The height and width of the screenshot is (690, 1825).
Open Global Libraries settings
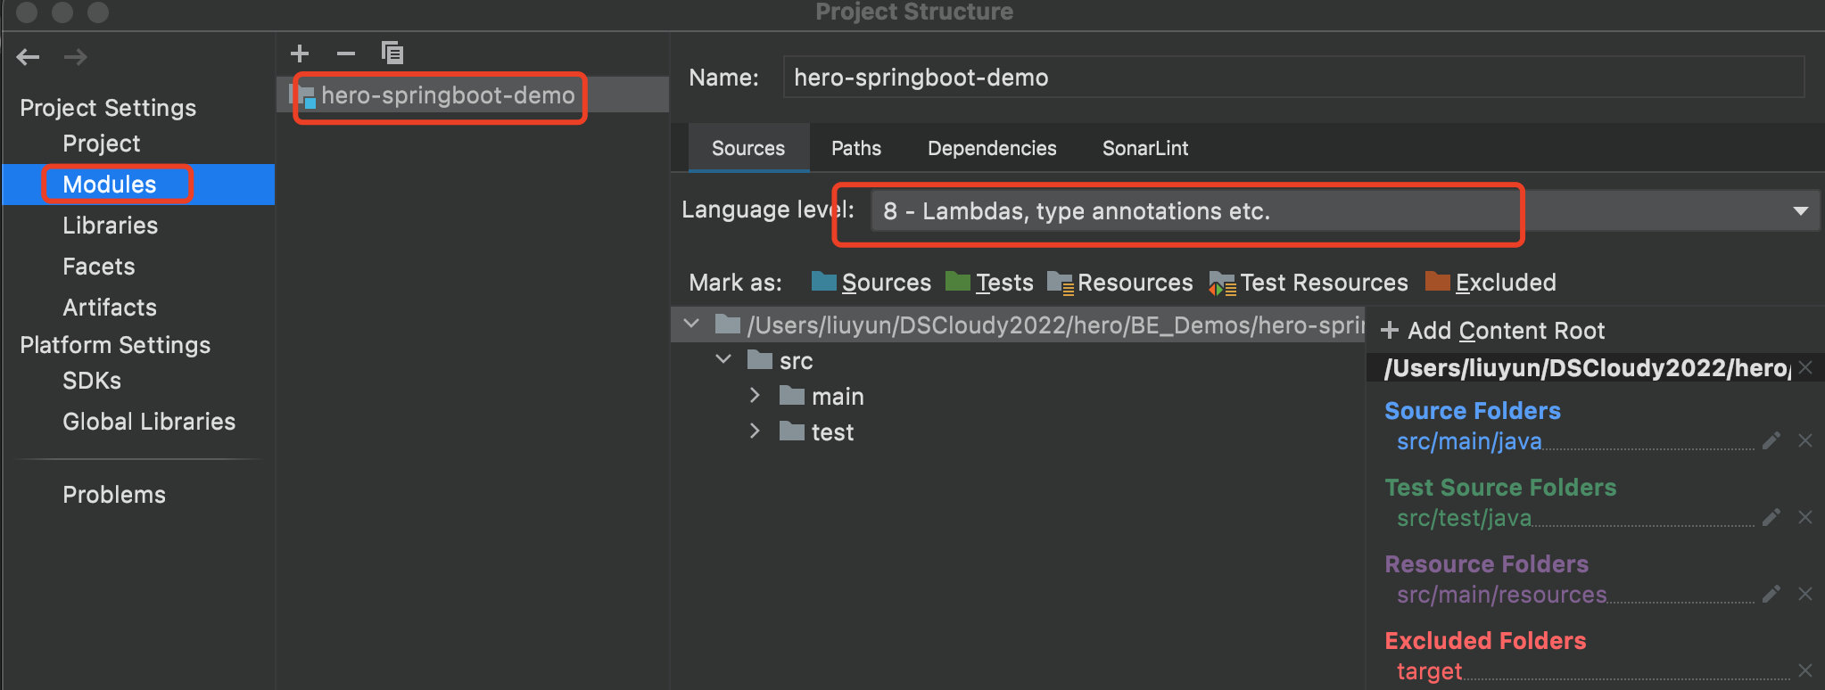click(x=149, y=422)
